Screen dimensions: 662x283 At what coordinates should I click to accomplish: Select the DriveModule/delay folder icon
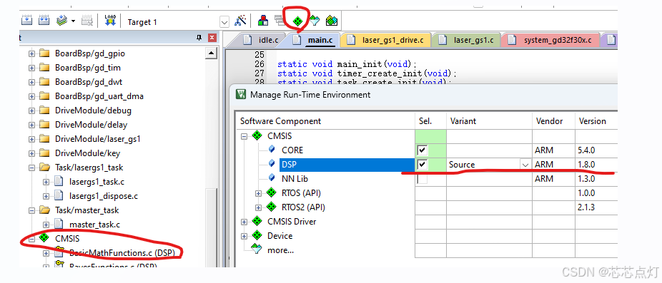(x=44, y=125)
